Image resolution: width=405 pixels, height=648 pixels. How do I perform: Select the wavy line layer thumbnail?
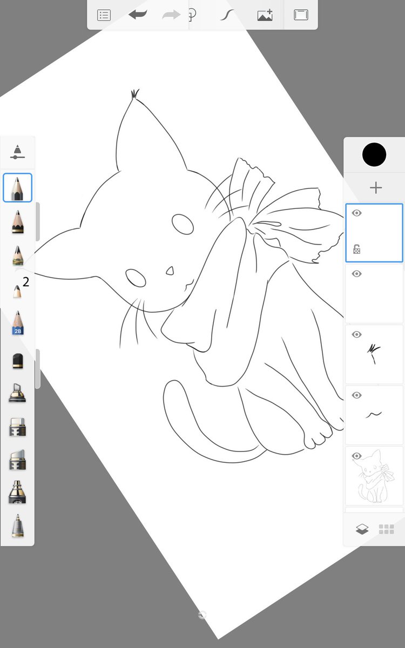coord(374,415)
